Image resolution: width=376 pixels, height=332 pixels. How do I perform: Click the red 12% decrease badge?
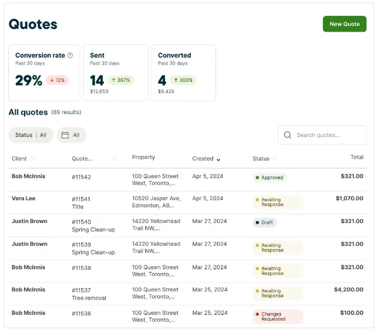pyautogui.click(x=57, y=80)
